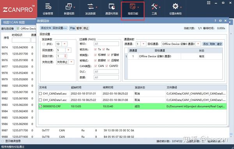Viewport: 234px width, 149px height.
Task: Open the 源通道 source channel dropdown
Action: 143,44
